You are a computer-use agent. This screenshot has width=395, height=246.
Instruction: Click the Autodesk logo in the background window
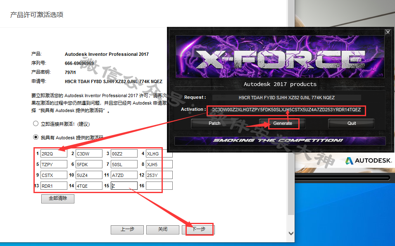(368, 160)
